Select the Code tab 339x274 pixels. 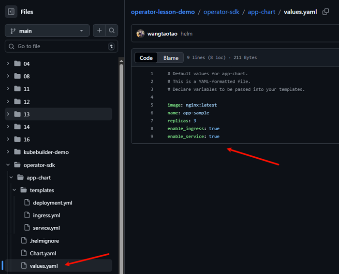[x=146, y=58]
